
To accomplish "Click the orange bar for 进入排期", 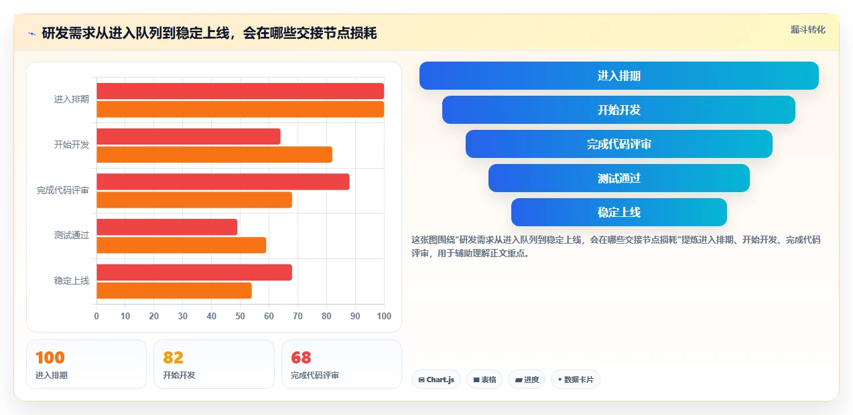I will [x=240, y=109].
